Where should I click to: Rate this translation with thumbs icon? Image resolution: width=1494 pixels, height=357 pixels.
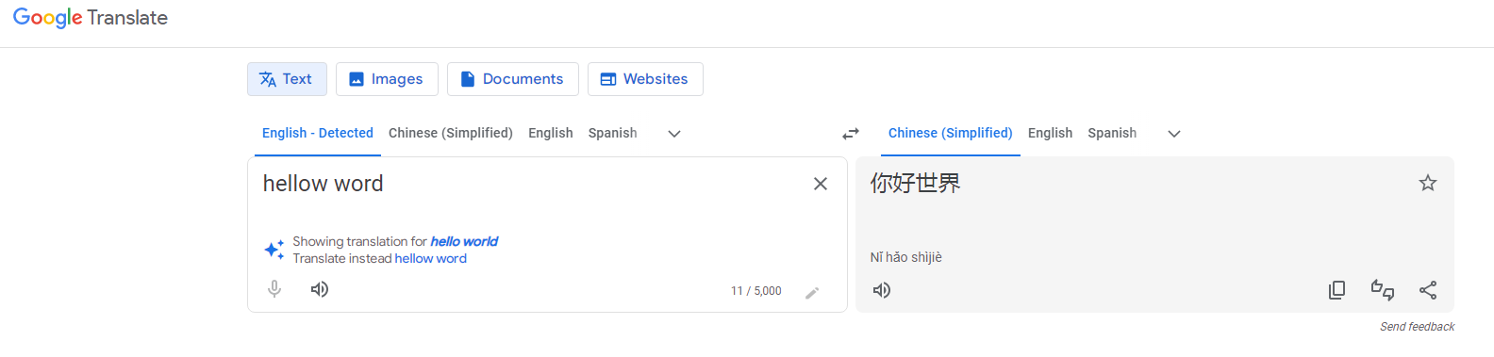coord(1383,290)
